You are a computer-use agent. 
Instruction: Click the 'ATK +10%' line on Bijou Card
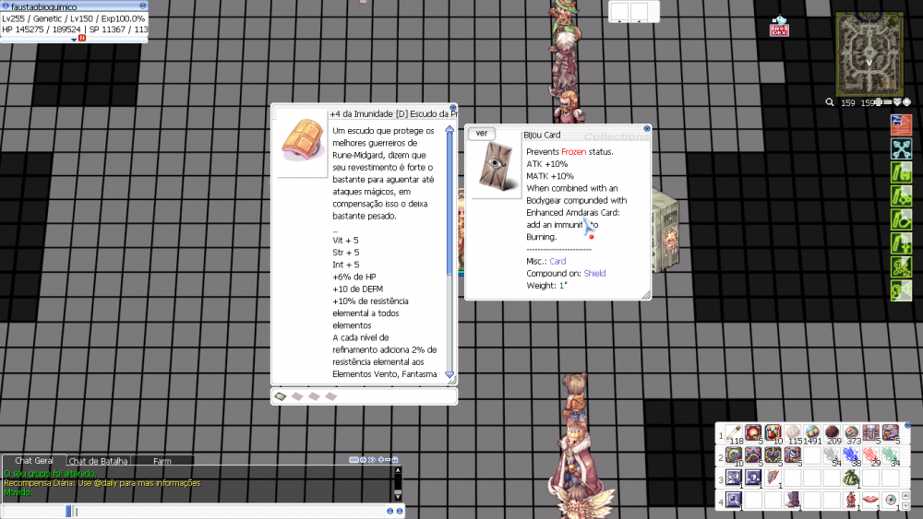(x=546, y=164)
